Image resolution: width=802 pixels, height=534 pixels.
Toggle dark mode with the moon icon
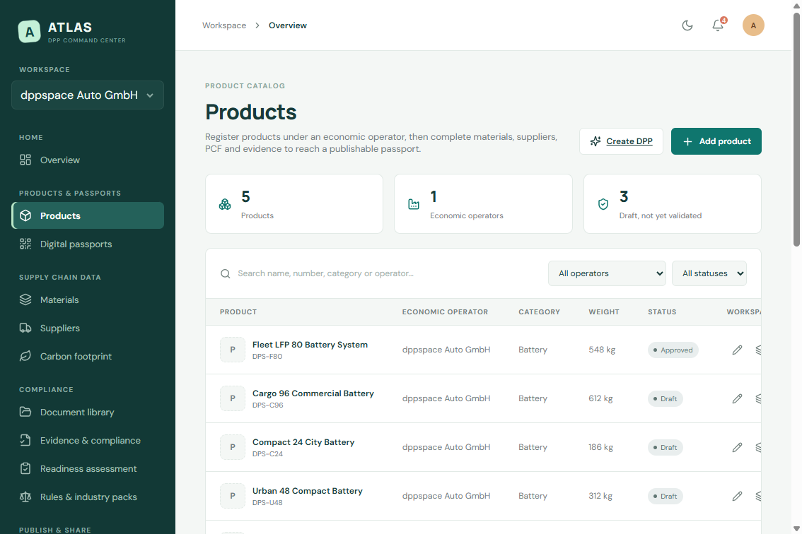[x=687, y=25]
